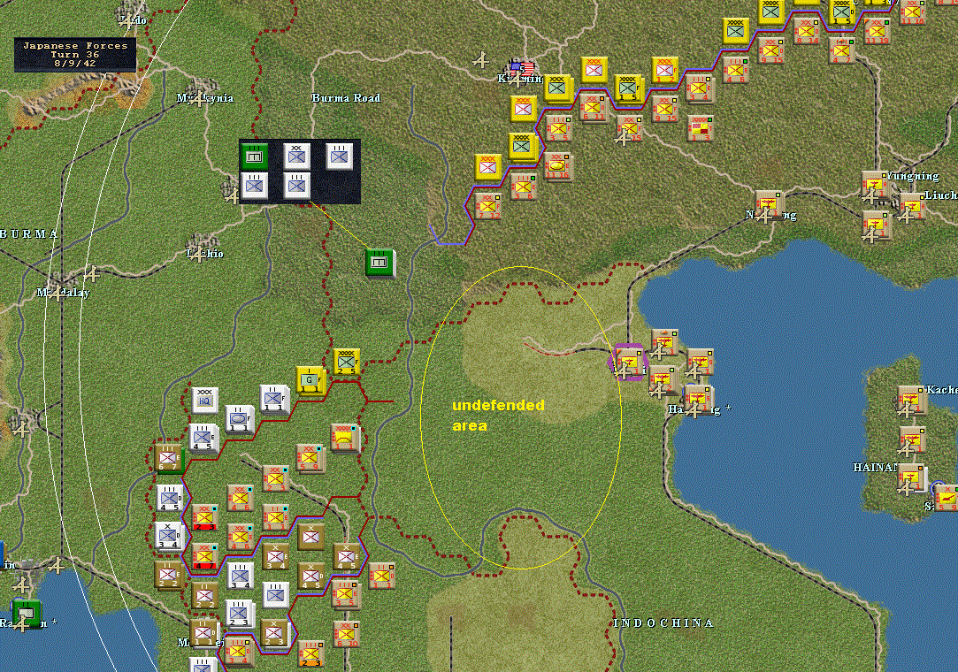The image size is (958, 672).
Task: Select the Japanese XXXX artillery counter rated 1-1
Action: coord(345,437)
